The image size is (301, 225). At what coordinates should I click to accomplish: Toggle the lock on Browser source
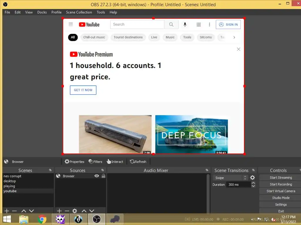tap(103, 176)
